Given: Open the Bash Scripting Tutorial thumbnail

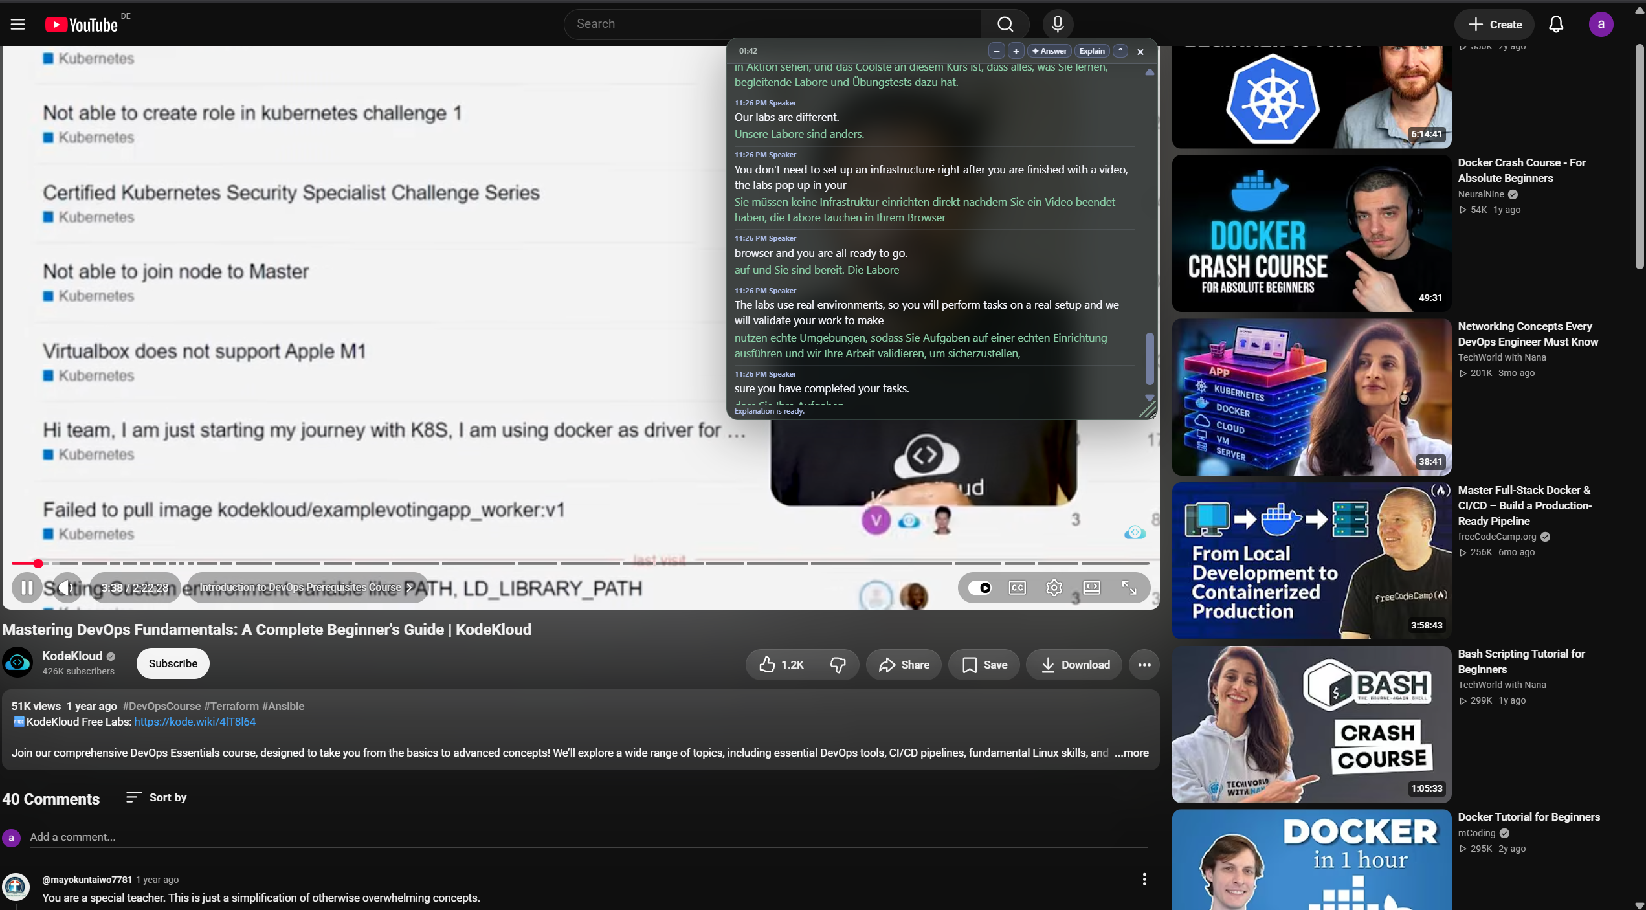Looking at the screenshot, I should [1311, 724].
